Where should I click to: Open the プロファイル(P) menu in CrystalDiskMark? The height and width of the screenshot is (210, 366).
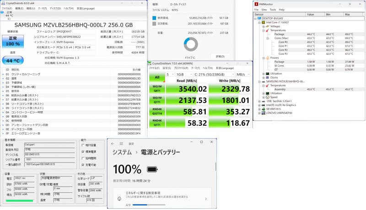click(181, 68)
